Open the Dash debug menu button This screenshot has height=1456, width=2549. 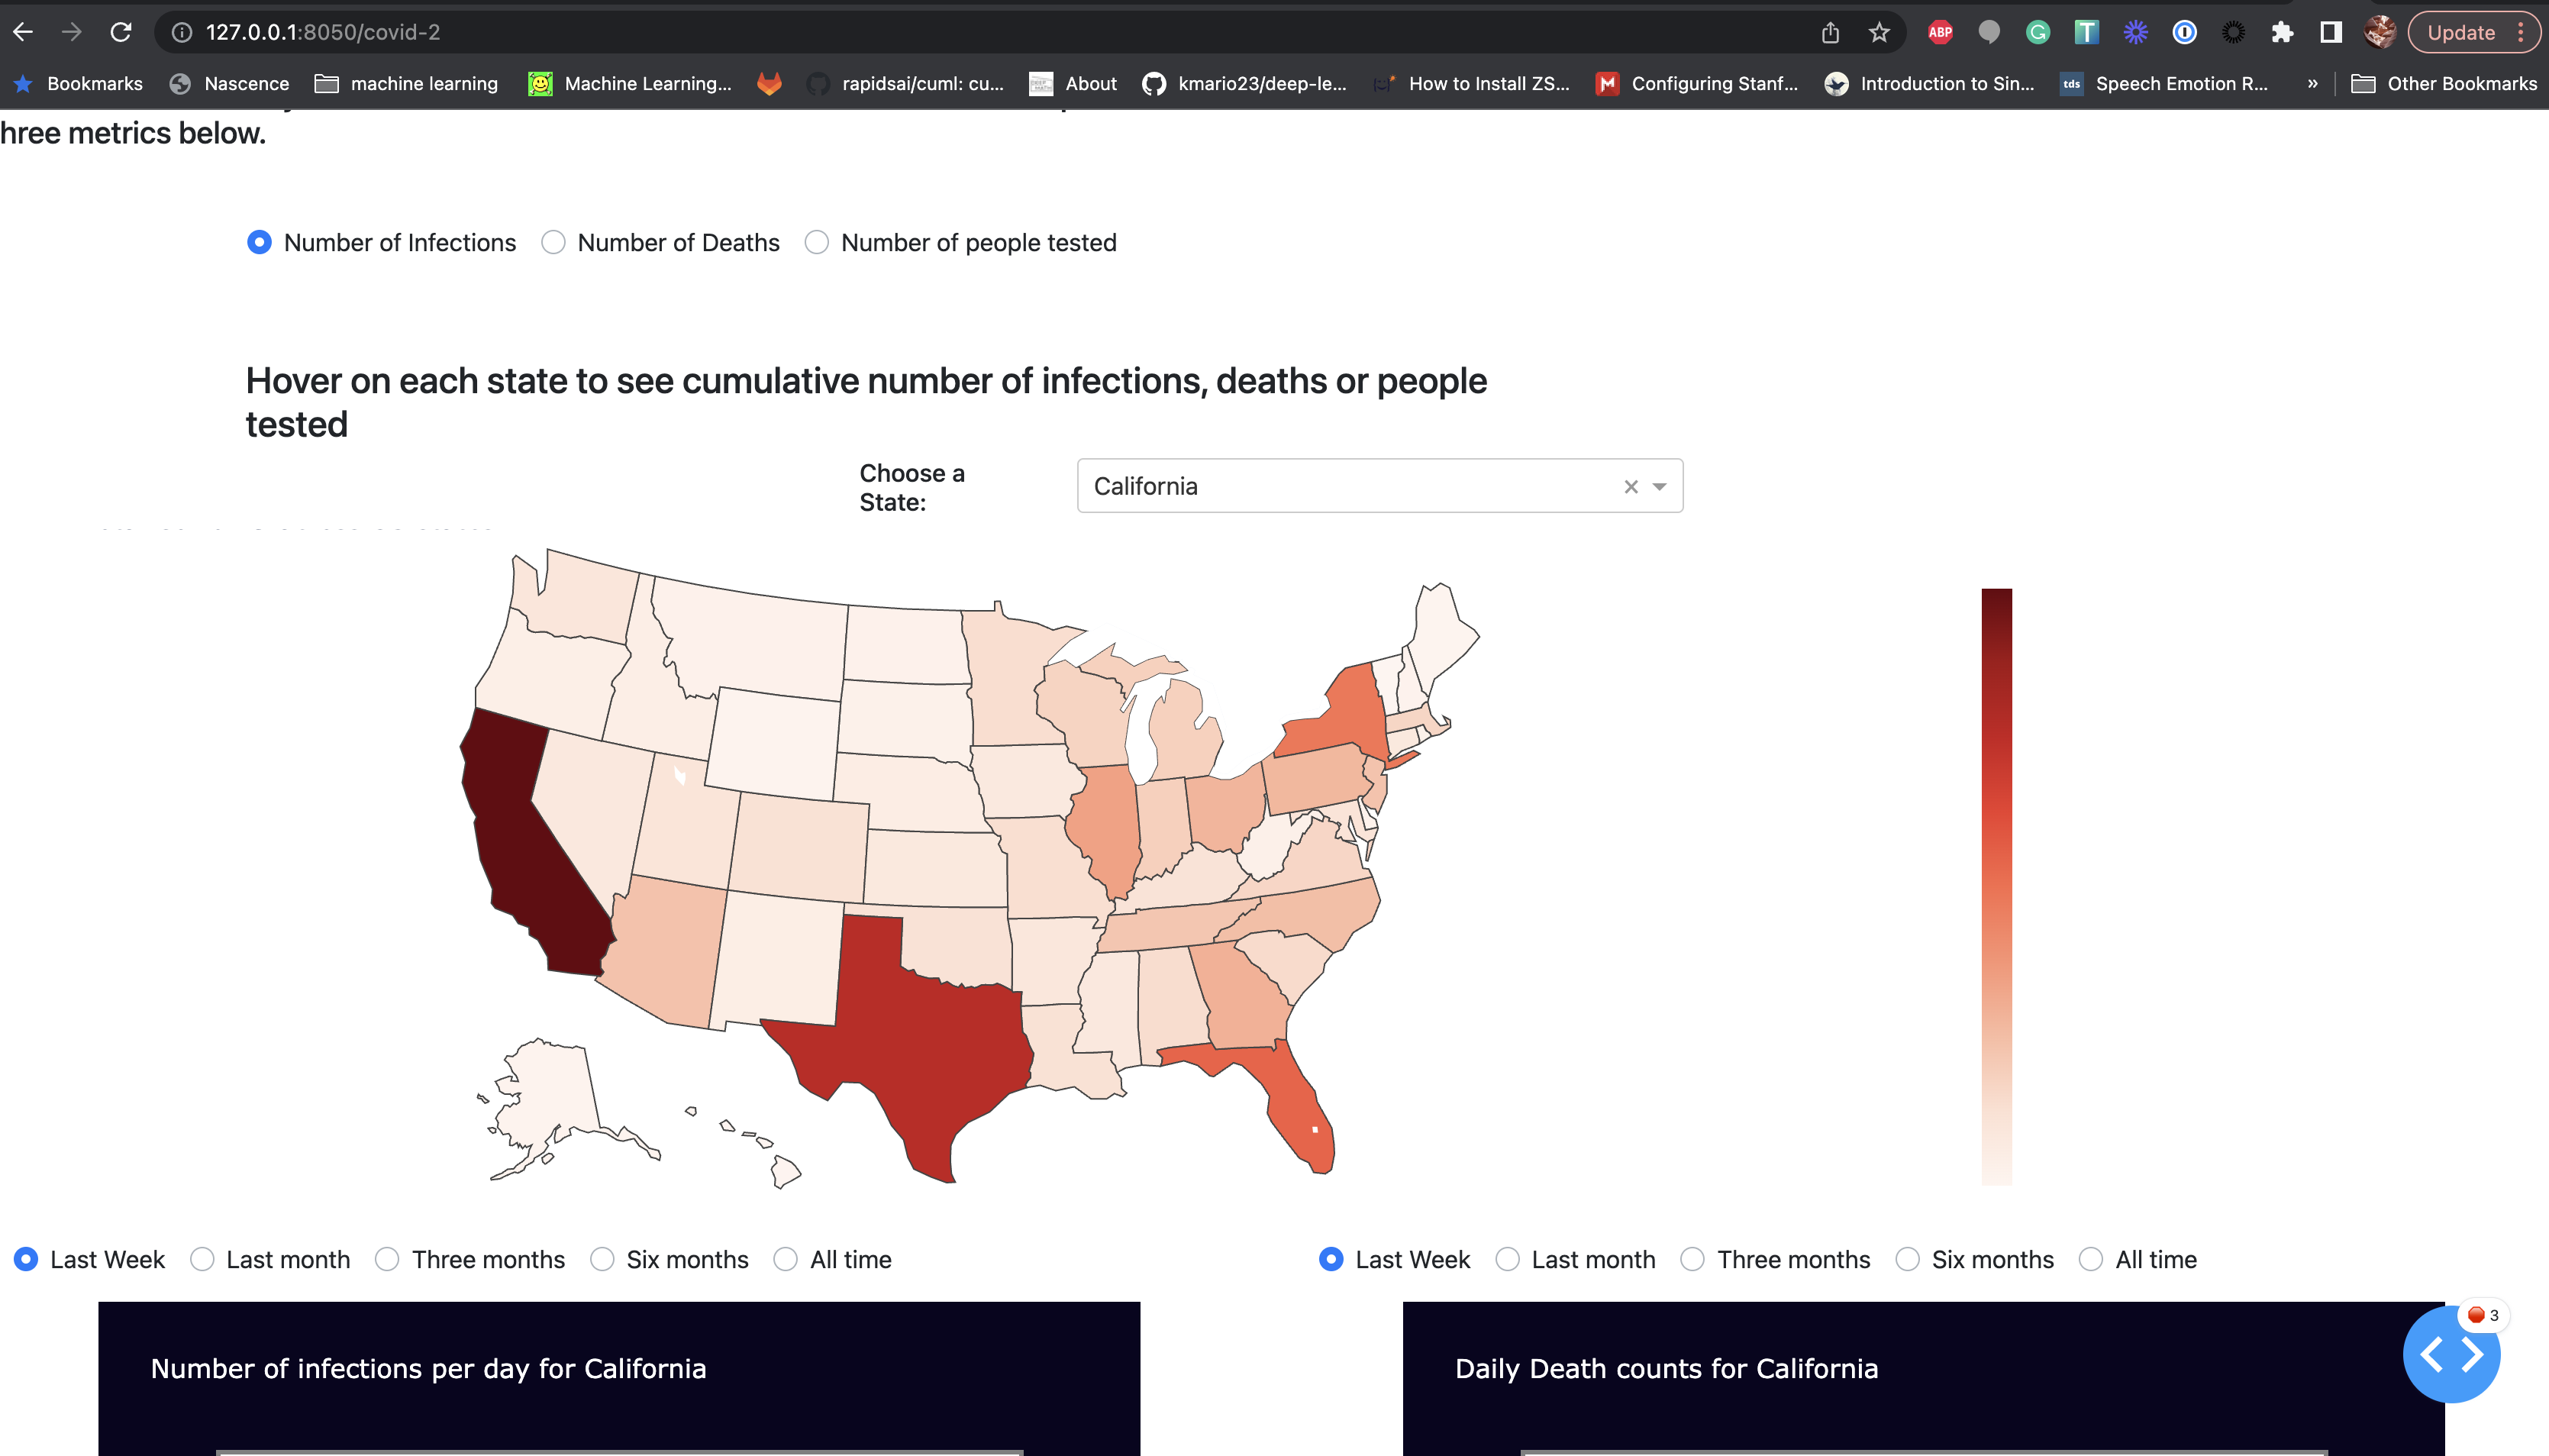pyautogui.click(x=2451, y=1355)
